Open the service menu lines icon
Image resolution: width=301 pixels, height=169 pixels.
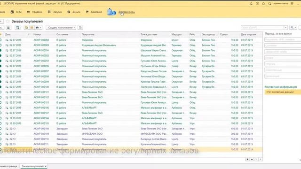(x=292, y=3)
